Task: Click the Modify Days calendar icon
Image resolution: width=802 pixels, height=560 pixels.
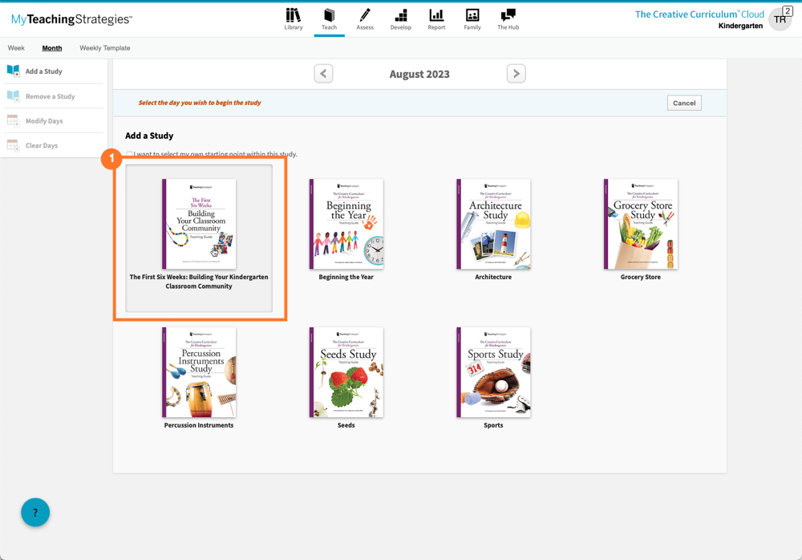Action: [13, 120]
